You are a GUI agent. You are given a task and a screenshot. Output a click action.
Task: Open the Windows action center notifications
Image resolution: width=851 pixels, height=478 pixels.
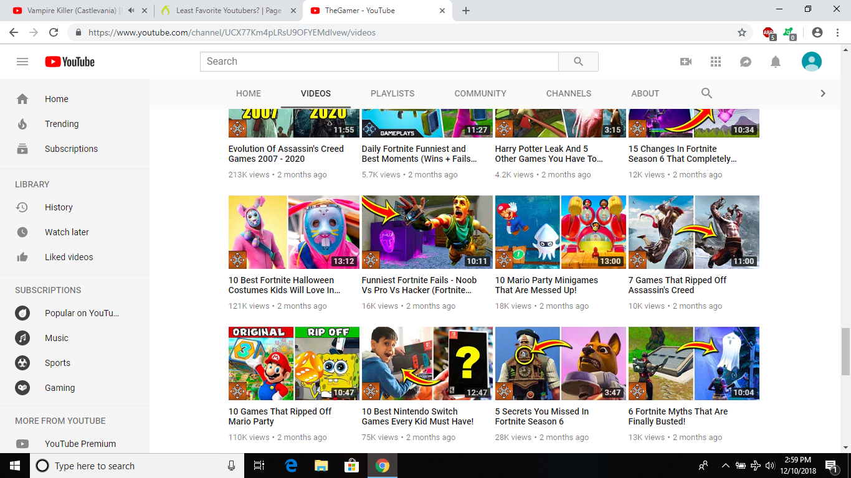[831, 466]
